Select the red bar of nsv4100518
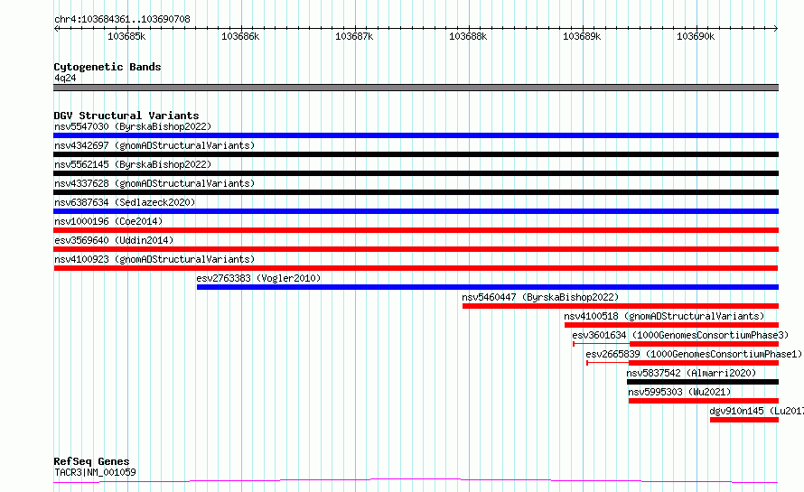Viewport: 804px width, 492px height. [672, 325]
